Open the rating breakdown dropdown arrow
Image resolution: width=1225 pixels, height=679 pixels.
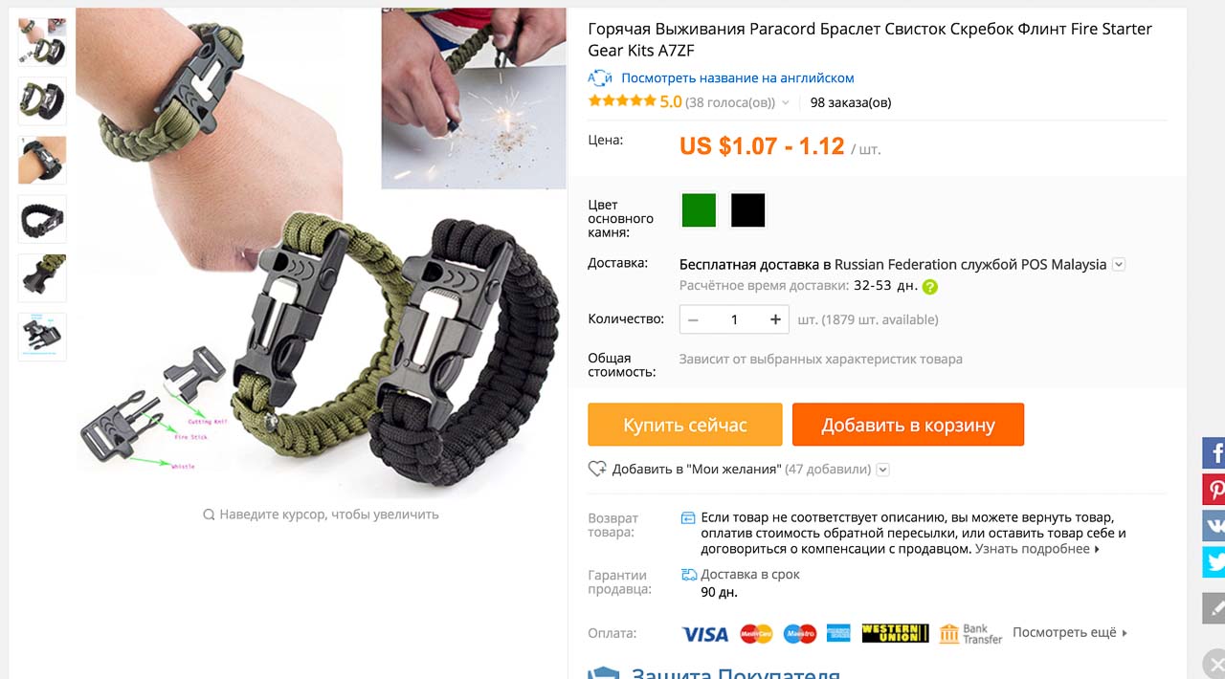[x=786, y=103]
